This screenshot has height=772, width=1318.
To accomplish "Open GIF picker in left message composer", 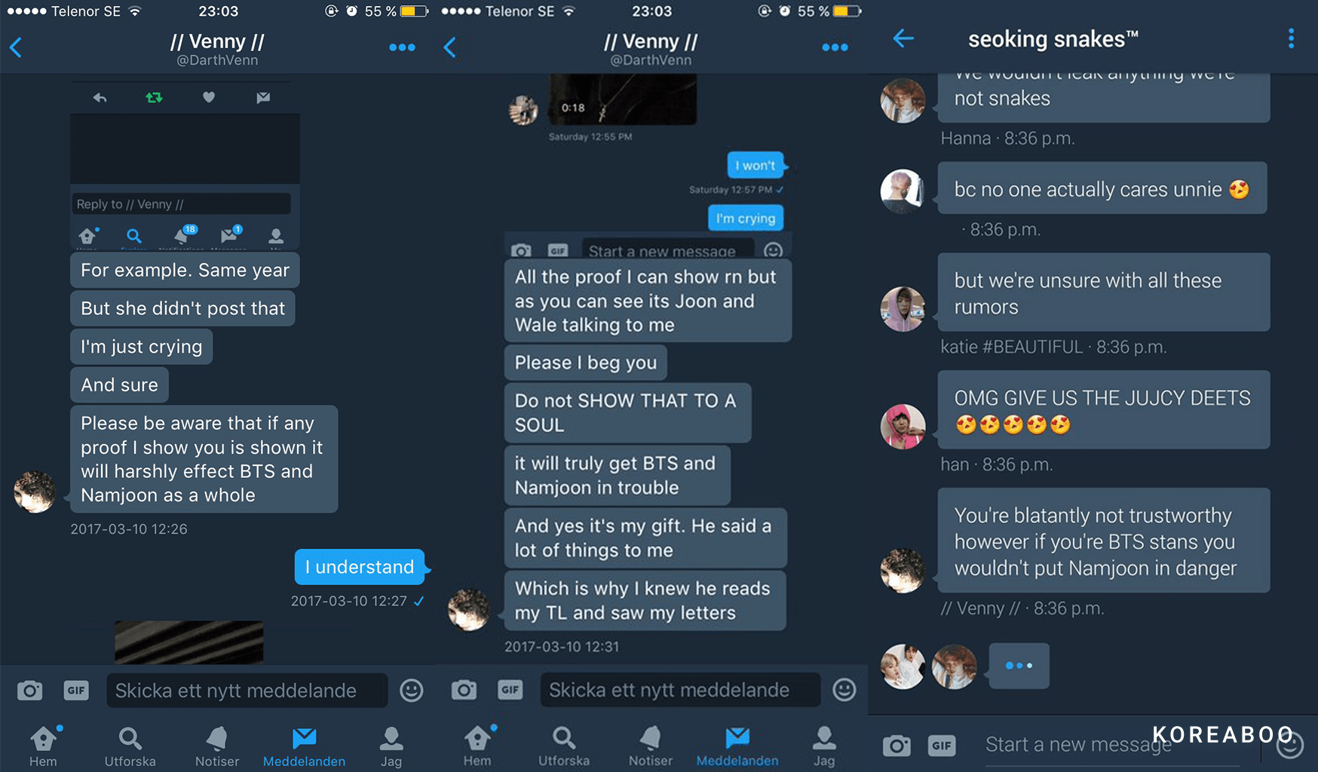I will coord(76,690).
